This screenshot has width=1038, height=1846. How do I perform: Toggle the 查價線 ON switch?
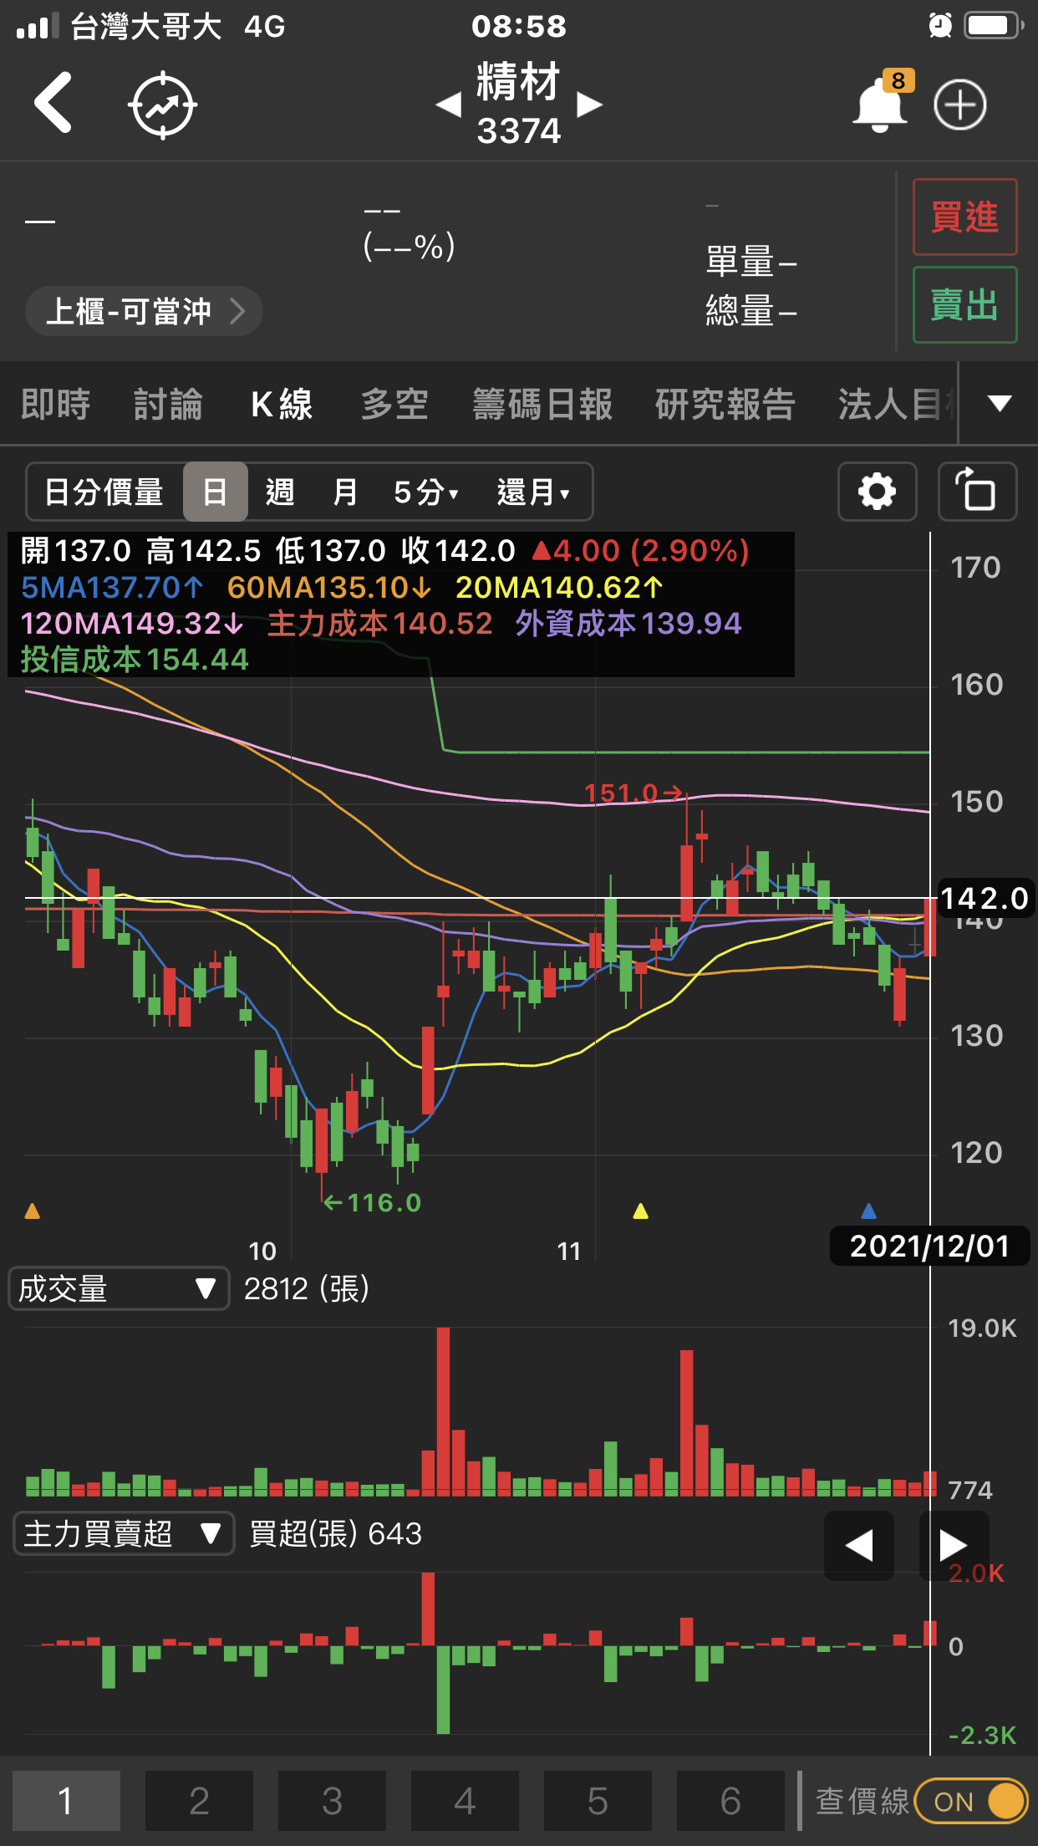point(971,1801)
